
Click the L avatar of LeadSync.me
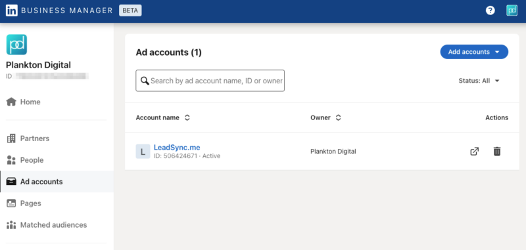[143, 152]
